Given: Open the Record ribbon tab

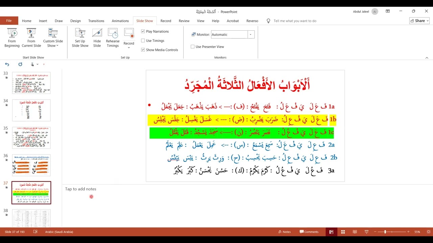Looking at the screenshot, I should pos(166,21).
